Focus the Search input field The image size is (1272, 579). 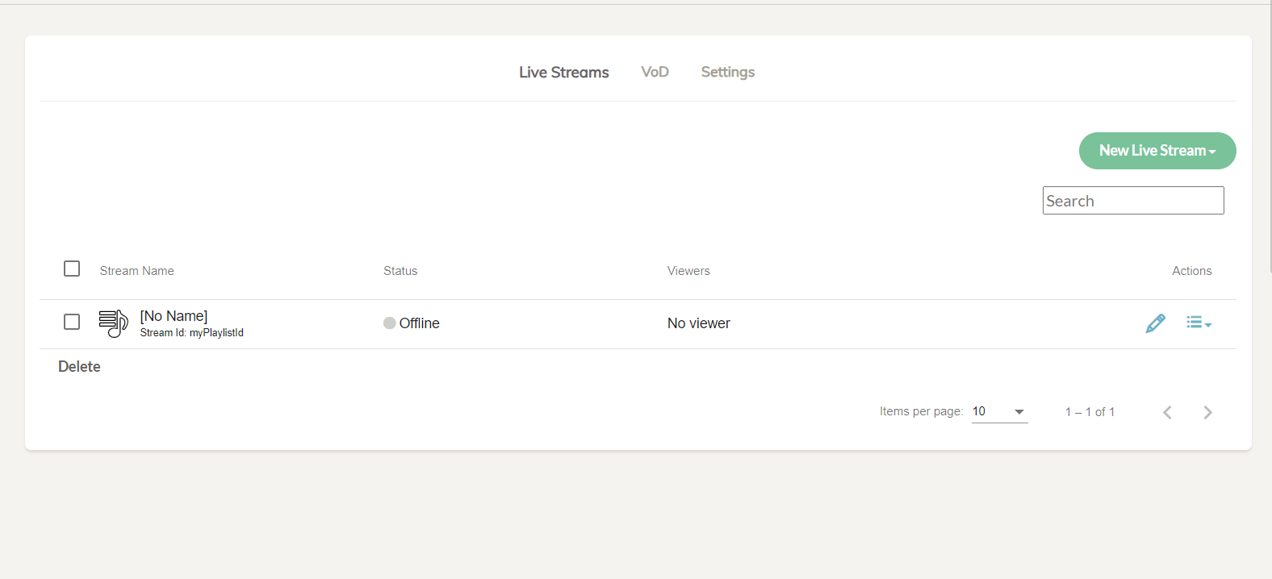1133,201
